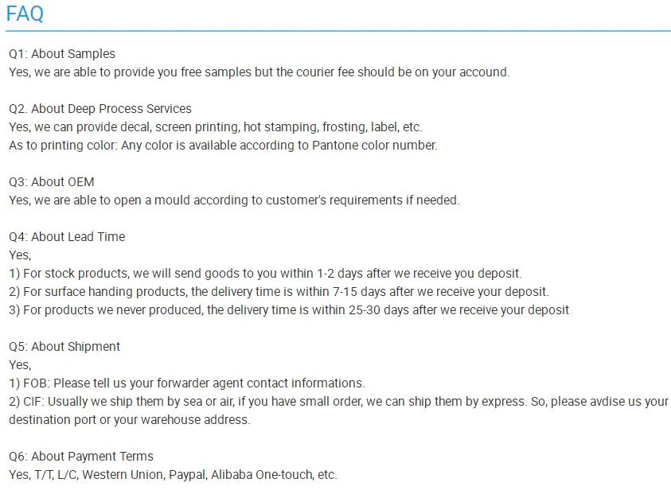This screenshot has width=671, height=498.
Task: Click the stock products 1-2 days line
Action: click(265, 274)
